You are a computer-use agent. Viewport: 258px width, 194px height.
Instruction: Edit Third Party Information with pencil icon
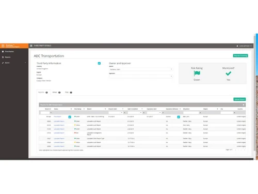click(x=99, y=63)
